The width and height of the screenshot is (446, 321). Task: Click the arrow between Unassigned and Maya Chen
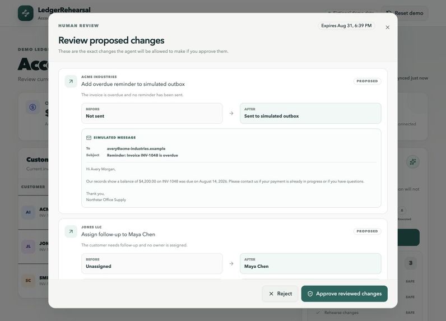click(231, 263)
